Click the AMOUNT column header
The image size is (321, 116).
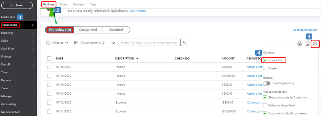pos(228,59)
